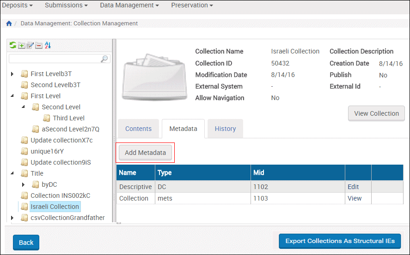Click the magnifier icon in tree search
Screen dimensions: 410x255
coord(104,59)
